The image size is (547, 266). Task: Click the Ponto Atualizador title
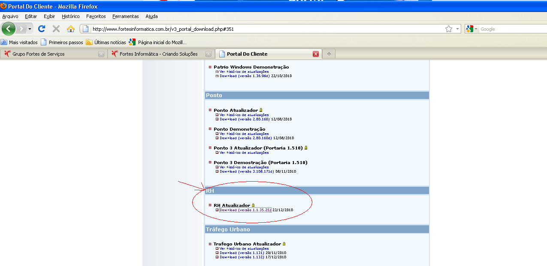pyautogui.click(x=236, y=110)
